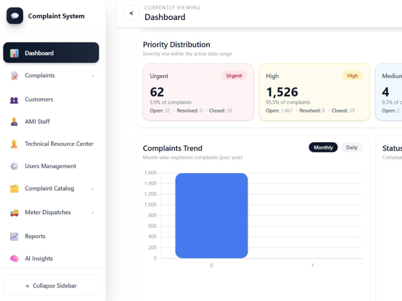Switch trend chart to Daily view
Viewport: 402px width, 301px height.
pyautogui.click(x=352, y=147)
